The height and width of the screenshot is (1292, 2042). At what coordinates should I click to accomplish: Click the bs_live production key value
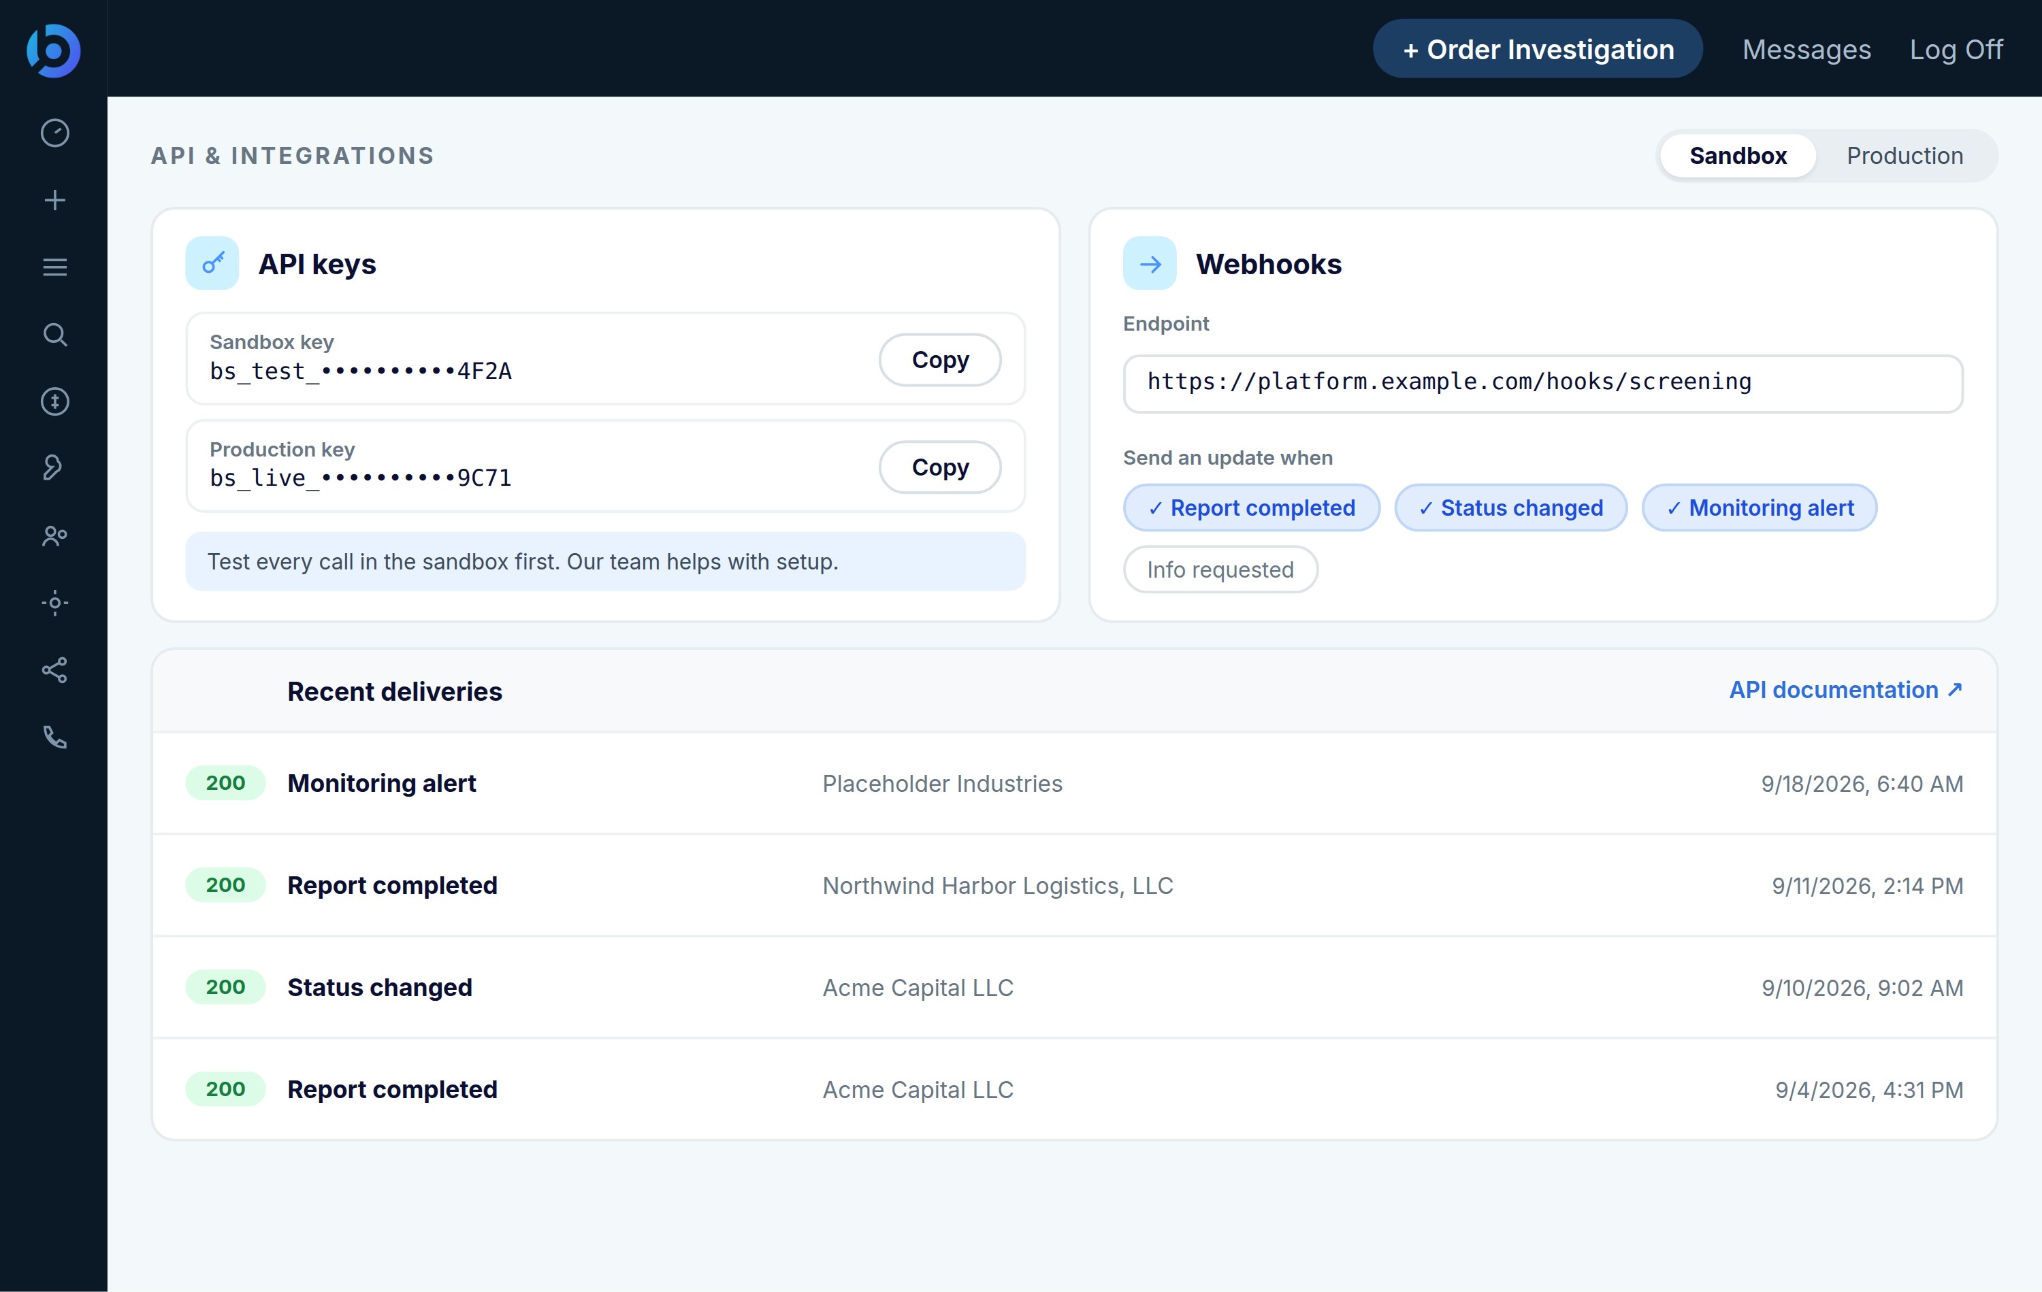(360, 478)
